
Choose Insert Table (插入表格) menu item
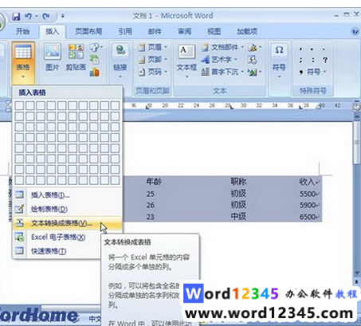(67, 195)
